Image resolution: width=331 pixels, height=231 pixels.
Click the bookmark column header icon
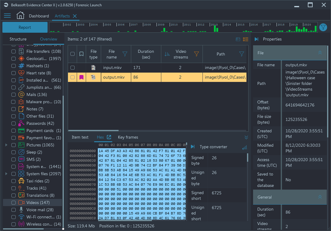[81, 54]
